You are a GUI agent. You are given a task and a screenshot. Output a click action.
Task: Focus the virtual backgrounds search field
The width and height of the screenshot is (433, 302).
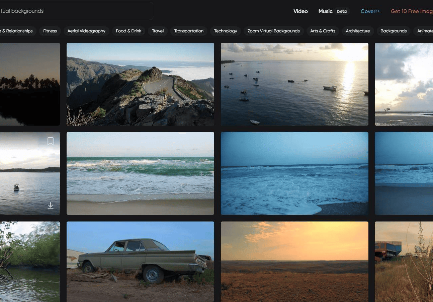tap(76, 11)
